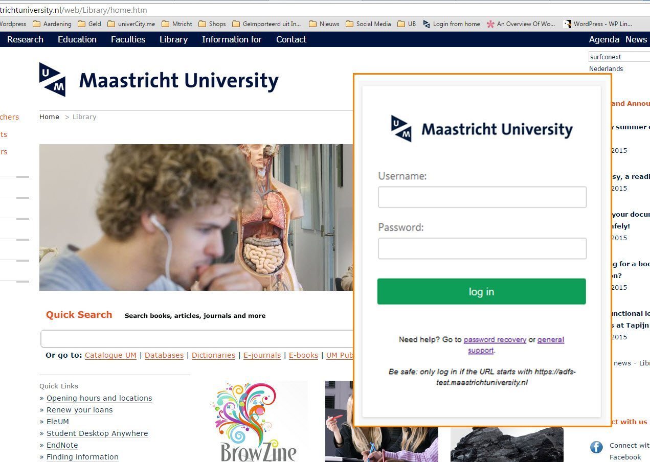Open the Social Media bookmark folder
Viewport: 650px width, 462px height.
368,24
